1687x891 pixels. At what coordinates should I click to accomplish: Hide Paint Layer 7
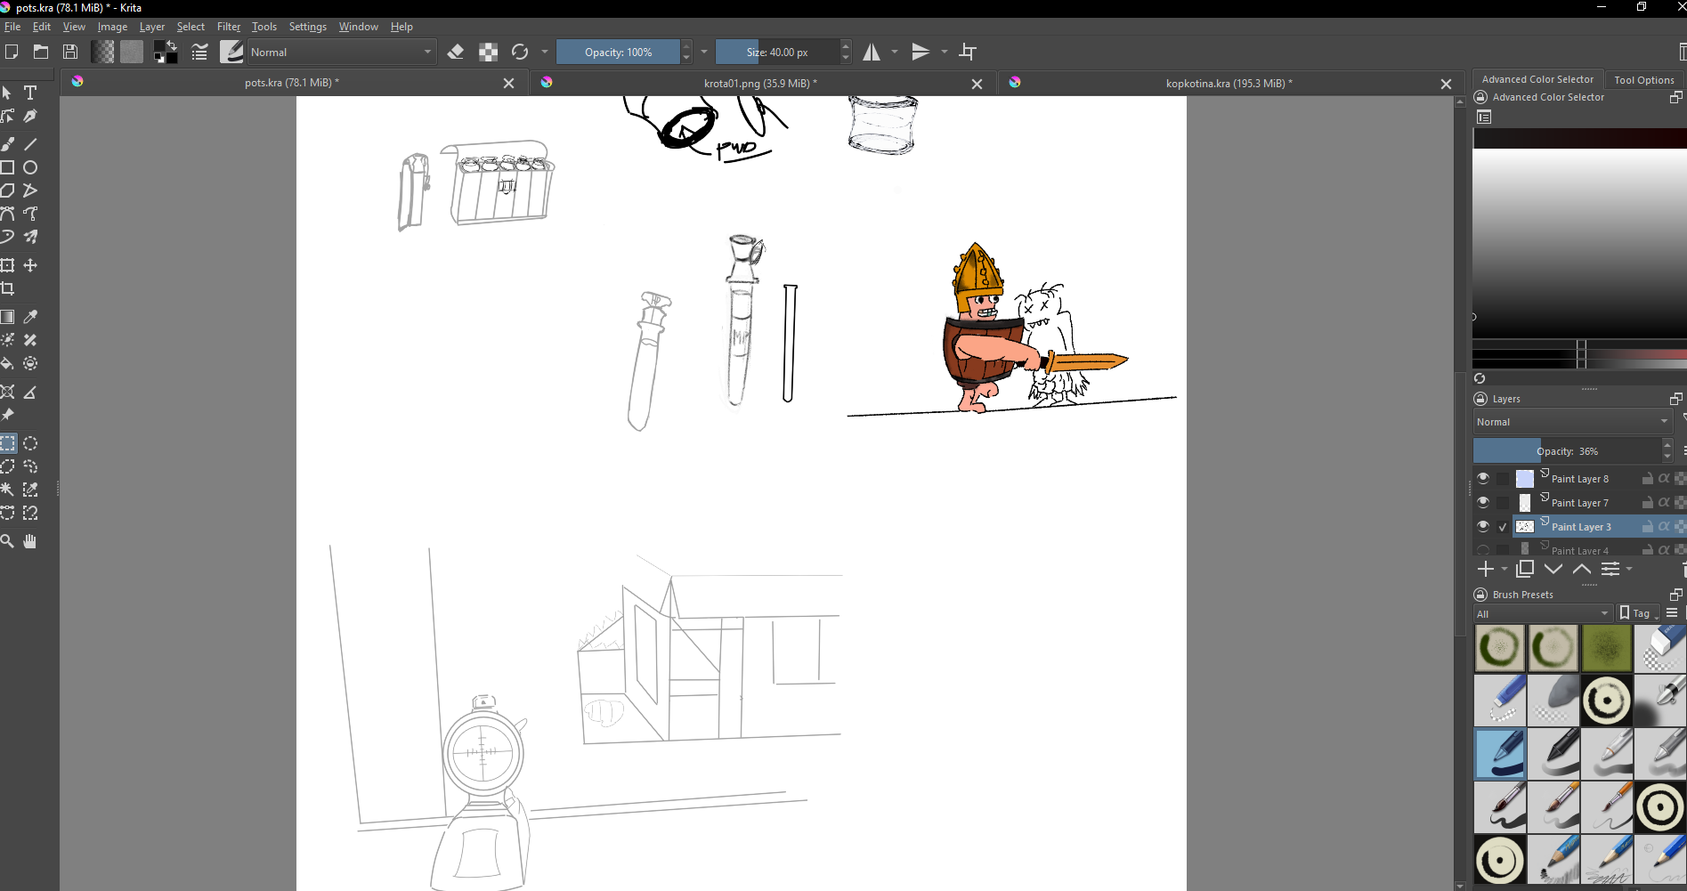[x=1483, y=502]
